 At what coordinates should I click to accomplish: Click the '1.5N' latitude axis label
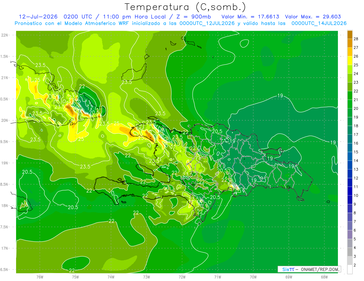click(x=5, y=56)
